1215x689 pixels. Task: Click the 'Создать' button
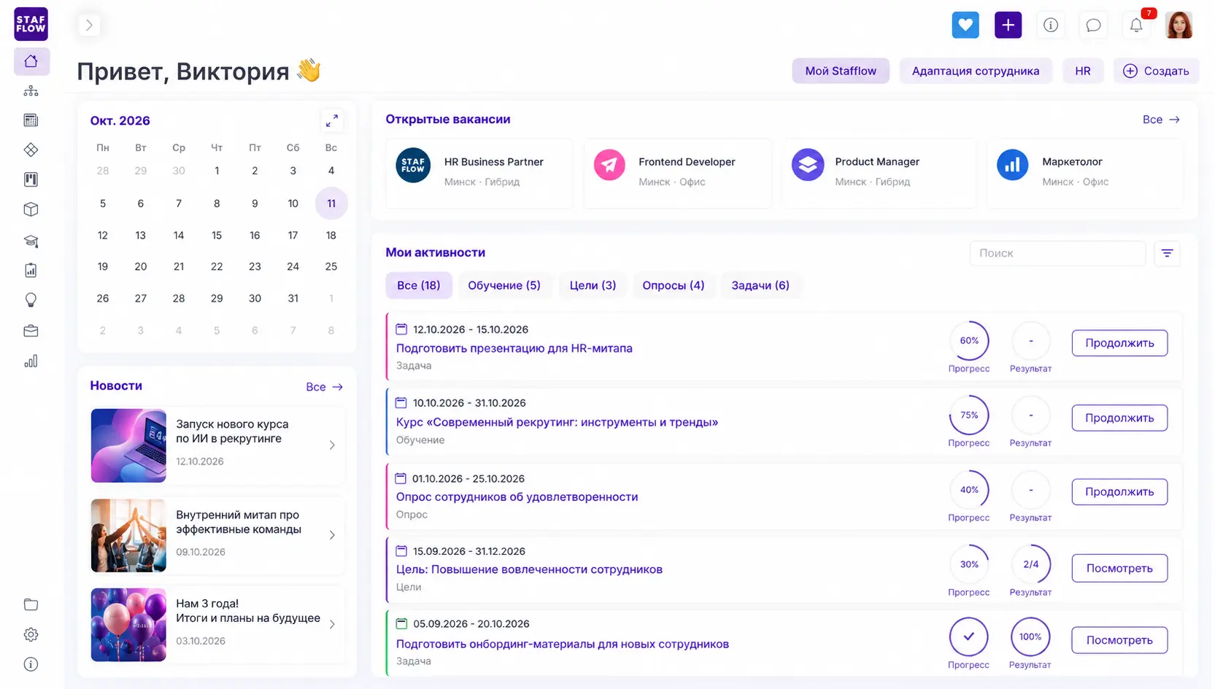coord(1156,71)
